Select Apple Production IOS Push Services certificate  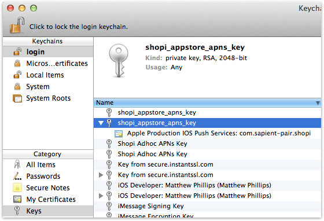click(208, 134)
